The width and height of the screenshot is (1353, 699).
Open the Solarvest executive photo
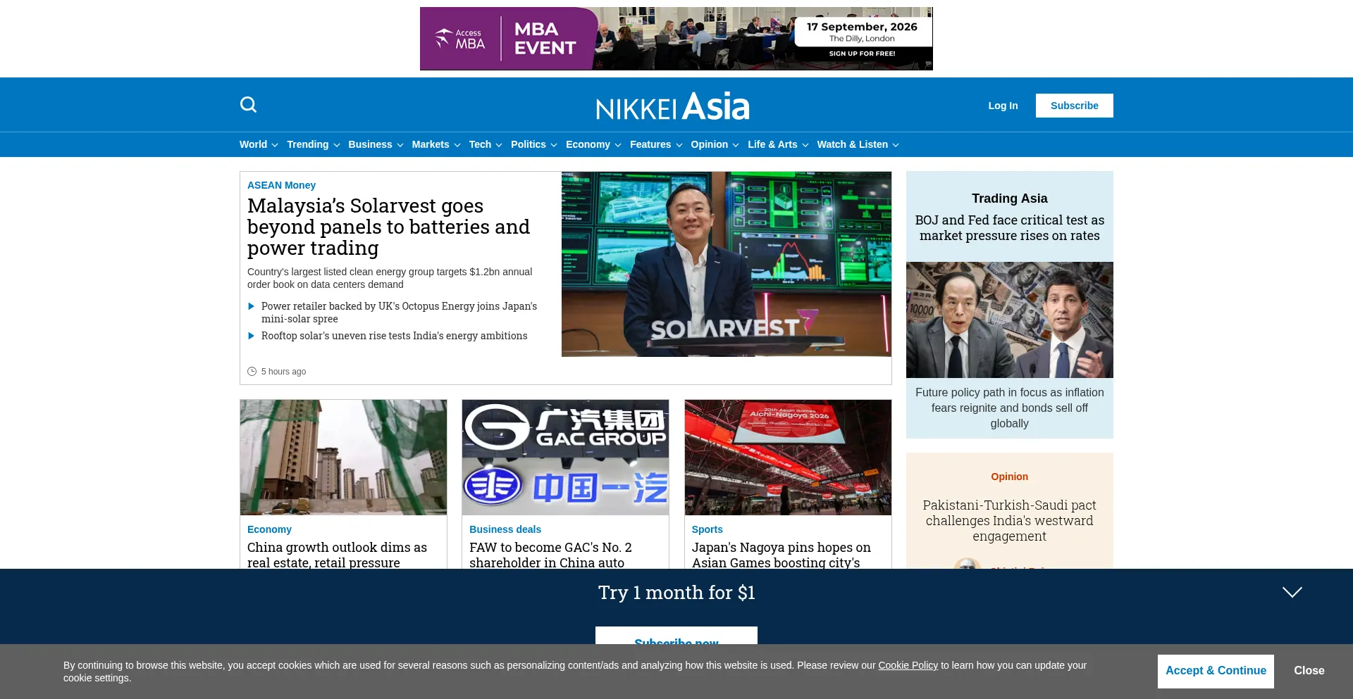(x=727, y=264)
